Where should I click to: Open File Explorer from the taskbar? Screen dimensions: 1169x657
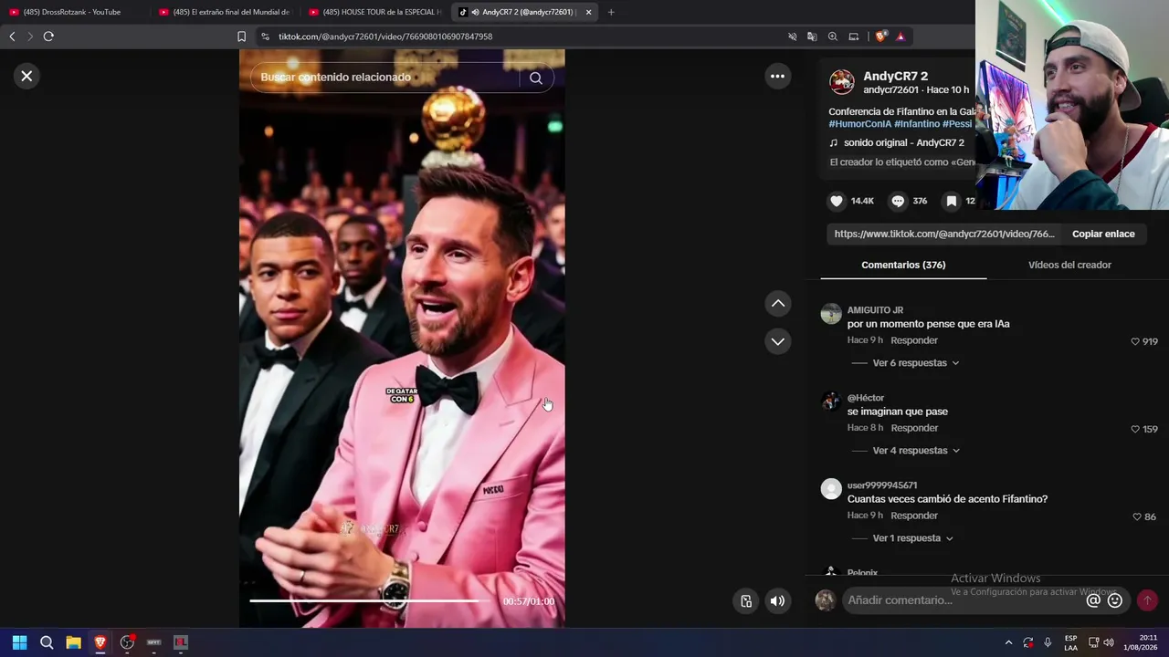point(73,642)
